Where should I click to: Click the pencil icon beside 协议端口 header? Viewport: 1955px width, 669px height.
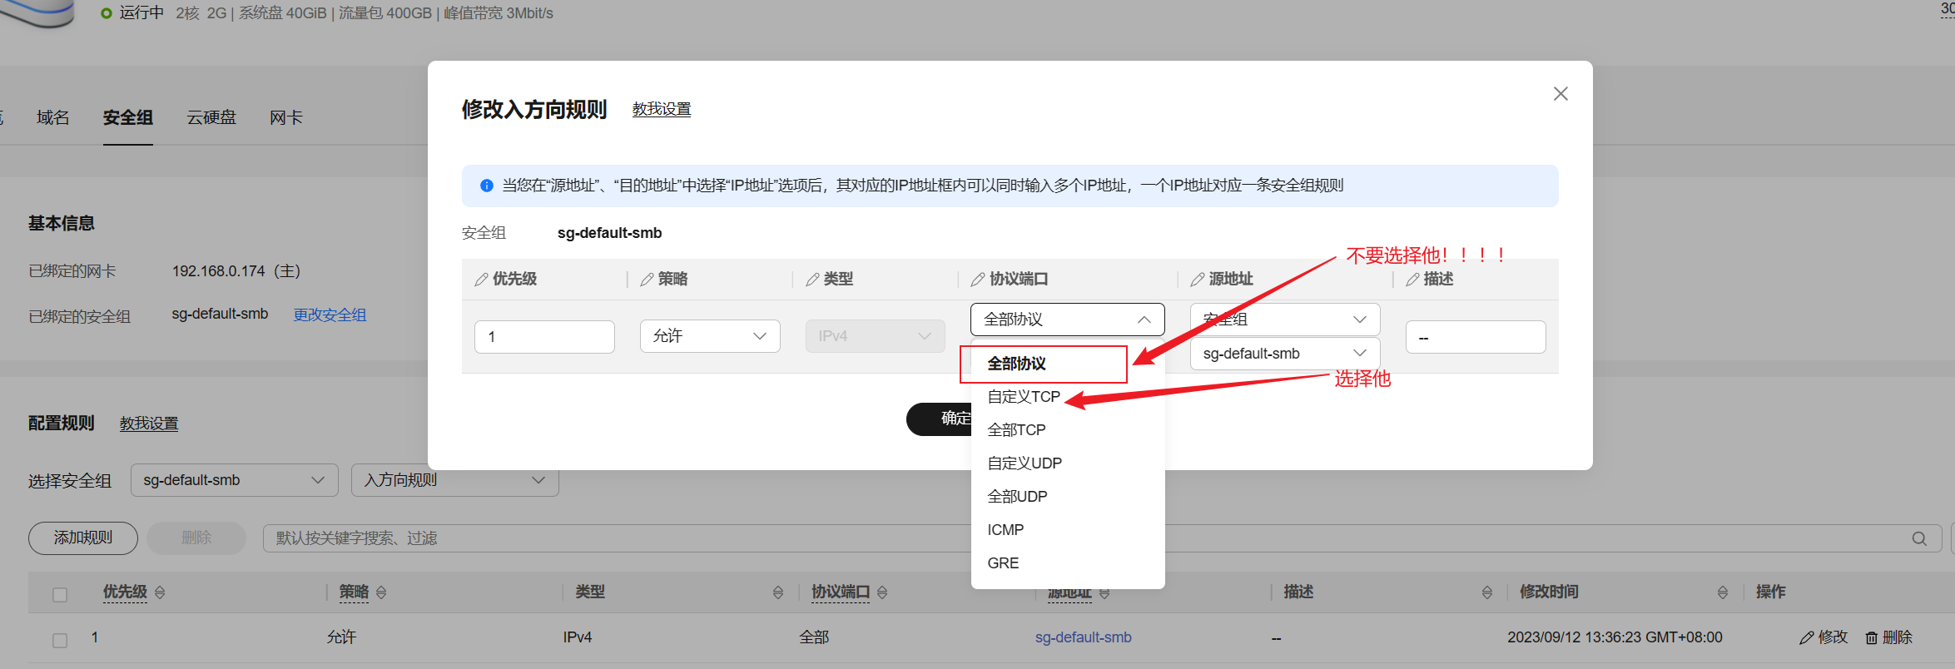(x=978, y=280)
